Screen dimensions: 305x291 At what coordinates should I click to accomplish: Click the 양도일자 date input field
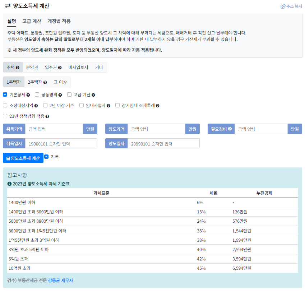(163, 144)
